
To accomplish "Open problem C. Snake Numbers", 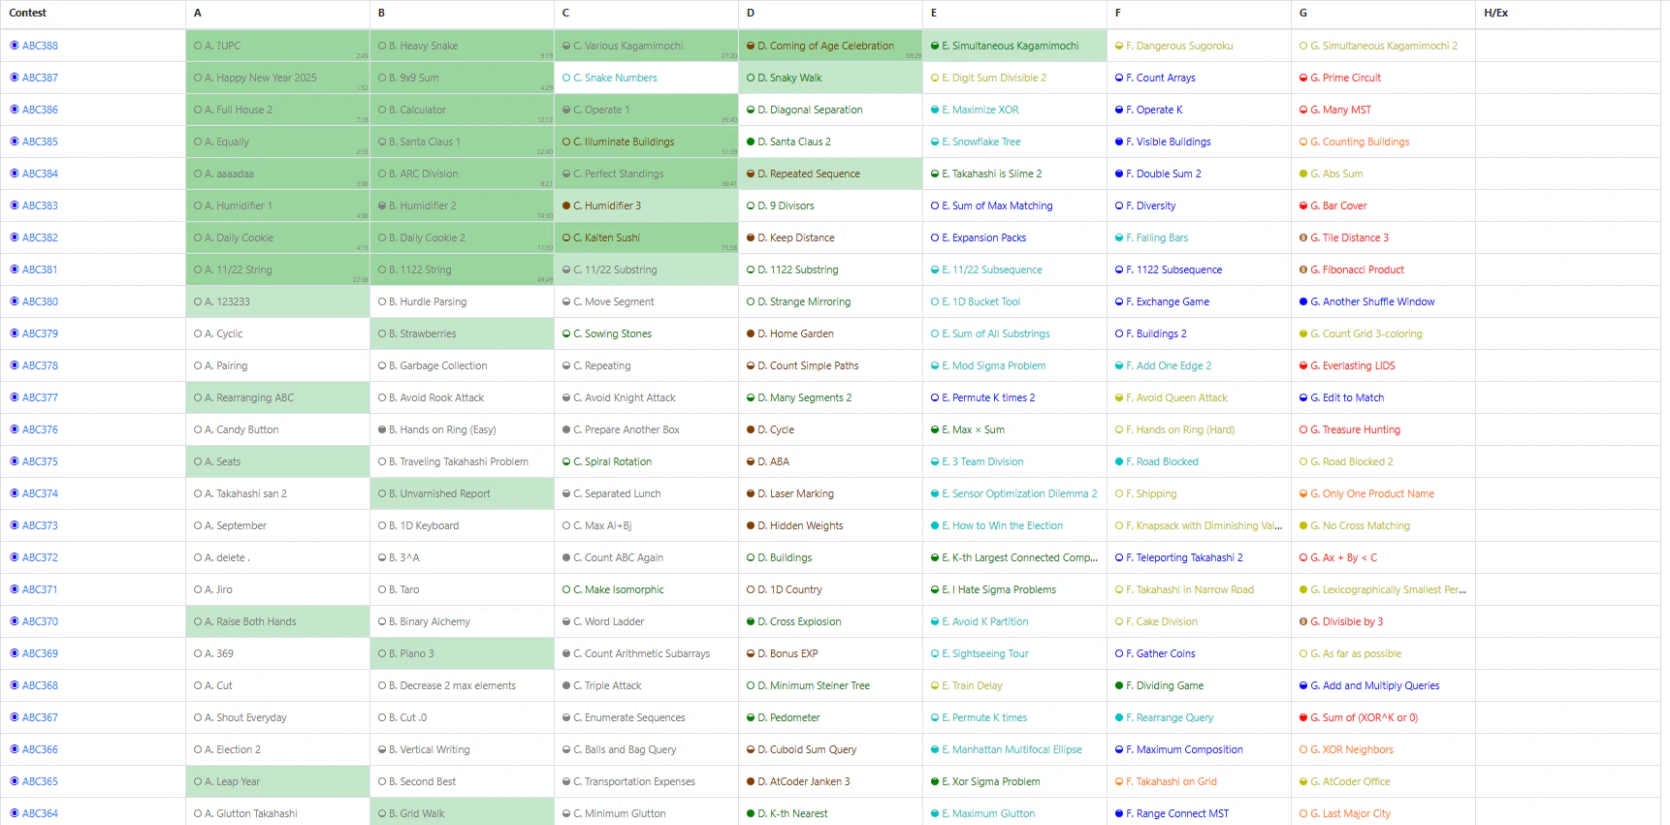I will coord(615,78).
